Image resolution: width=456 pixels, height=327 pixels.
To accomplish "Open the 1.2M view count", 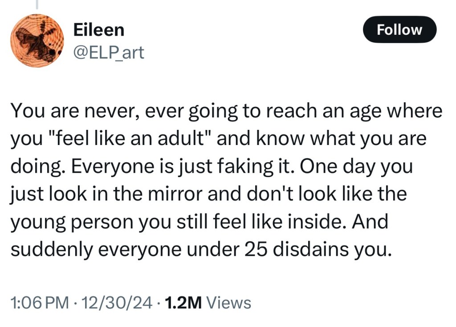I will click(183, 303).
